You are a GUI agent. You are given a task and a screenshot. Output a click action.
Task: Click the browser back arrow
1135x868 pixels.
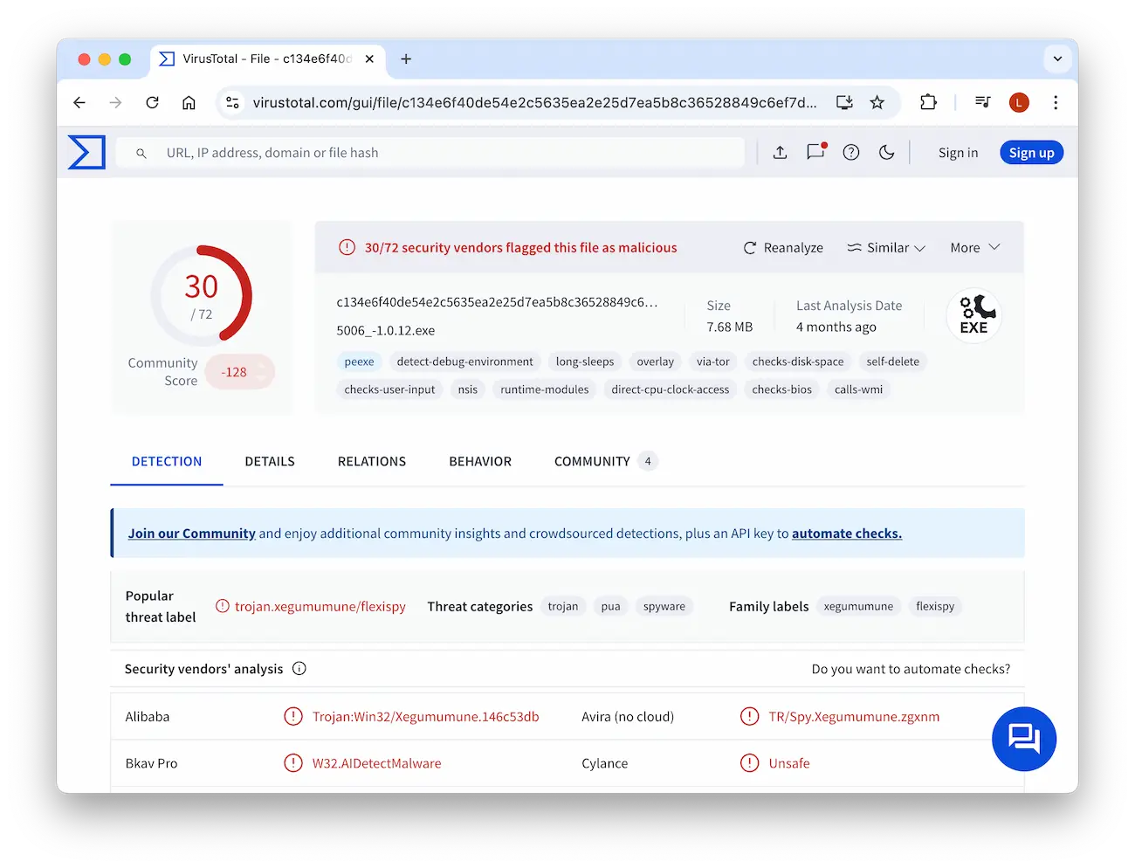[x=79, y=102]
